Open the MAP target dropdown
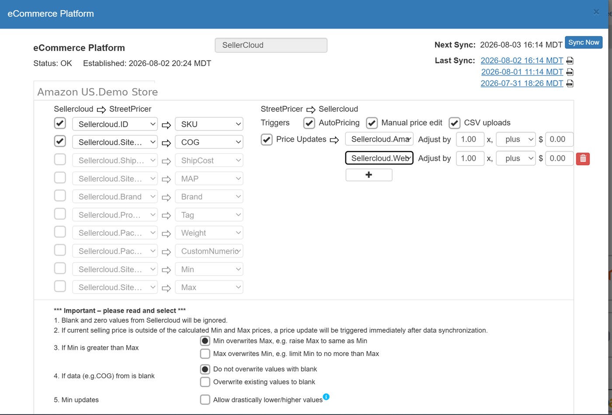The image size is (612, 415). [x=209, y=178]
